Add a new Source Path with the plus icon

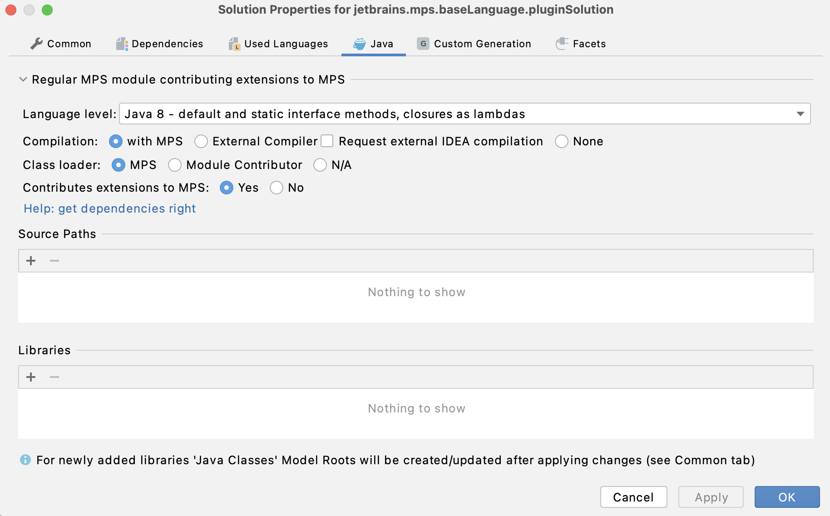coord(30,260)
